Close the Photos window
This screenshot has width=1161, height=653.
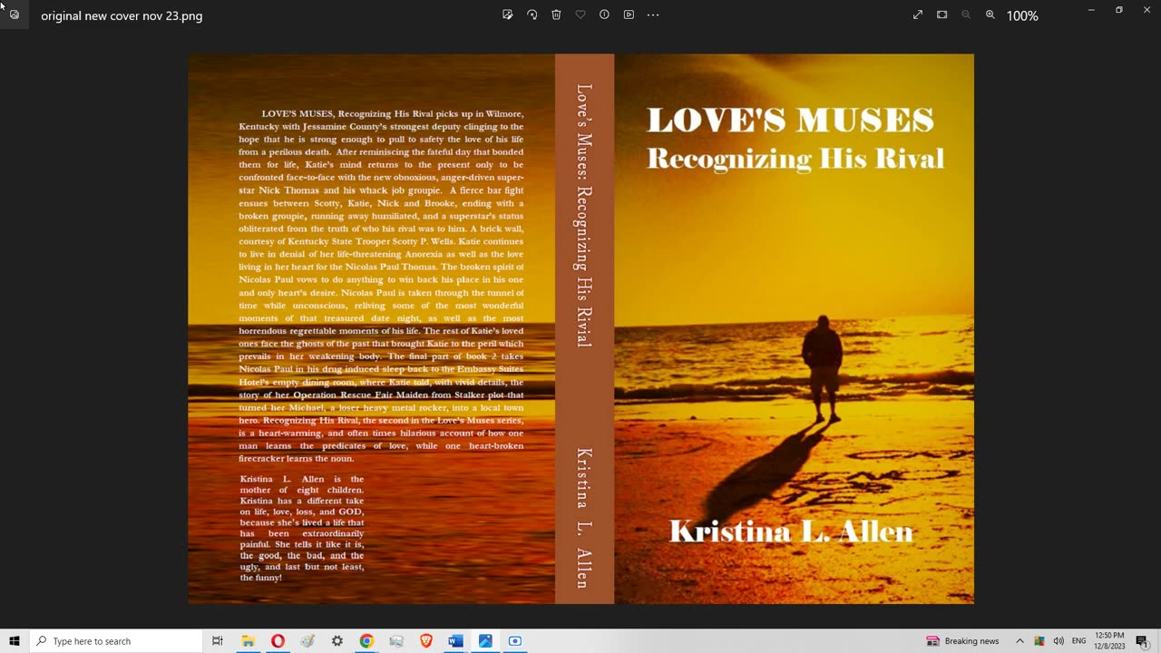[1147, 10]
